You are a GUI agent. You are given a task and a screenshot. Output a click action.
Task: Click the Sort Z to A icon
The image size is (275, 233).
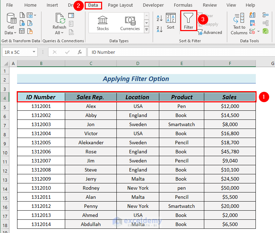[x=160, y=29]
